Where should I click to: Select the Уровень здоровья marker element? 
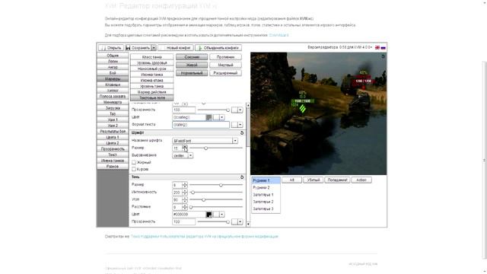152,63
